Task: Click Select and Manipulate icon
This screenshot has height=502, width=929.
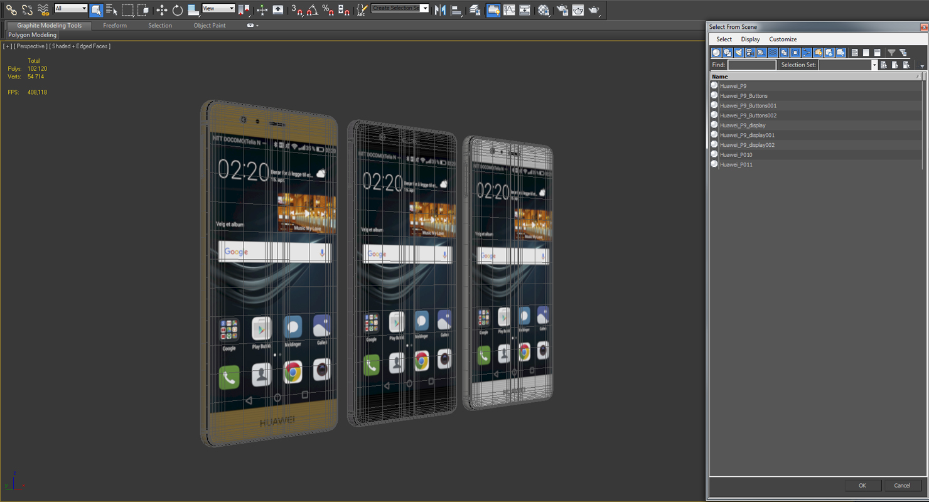Action: 262,9
